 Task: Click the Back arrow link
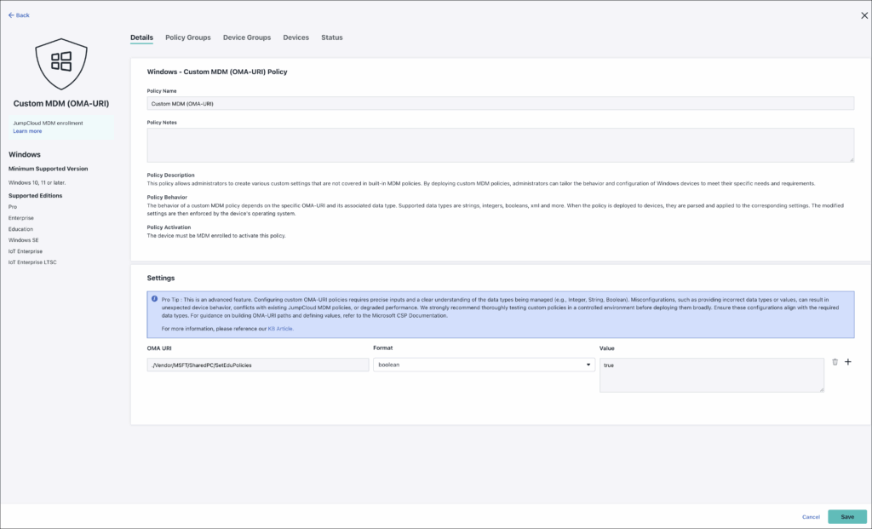(19, 15)
